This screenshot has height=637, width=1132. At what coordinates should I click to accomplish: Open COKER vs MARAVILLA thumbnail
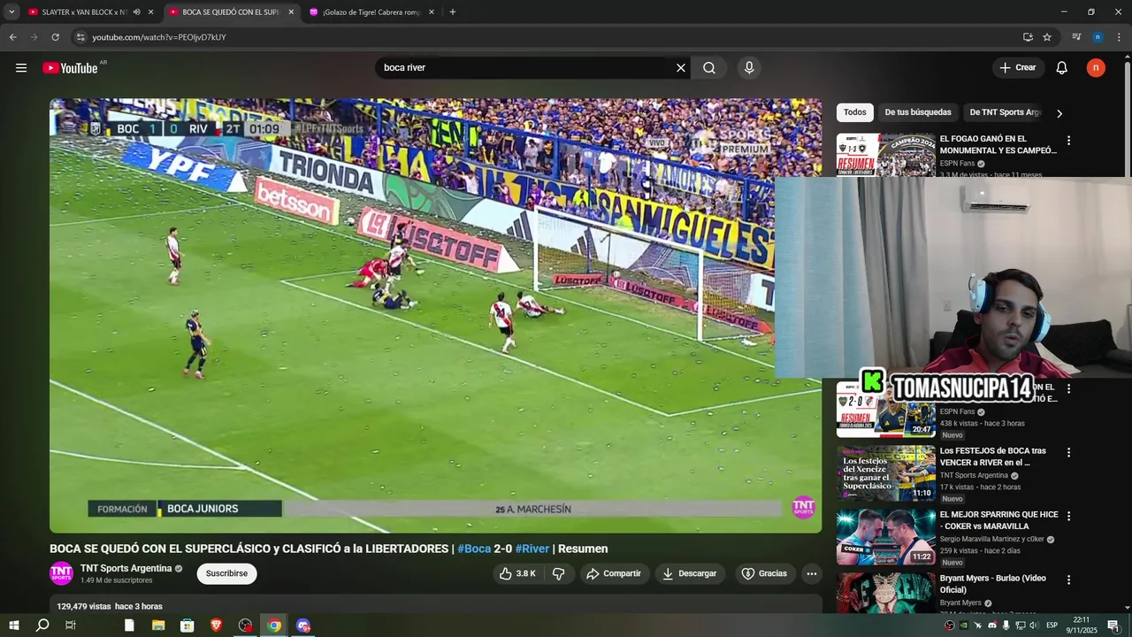886,537
